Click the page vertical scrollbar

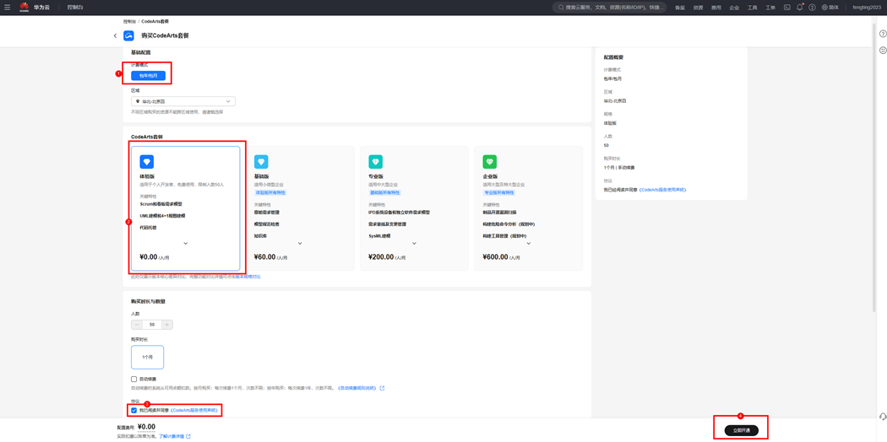(874, 170)
